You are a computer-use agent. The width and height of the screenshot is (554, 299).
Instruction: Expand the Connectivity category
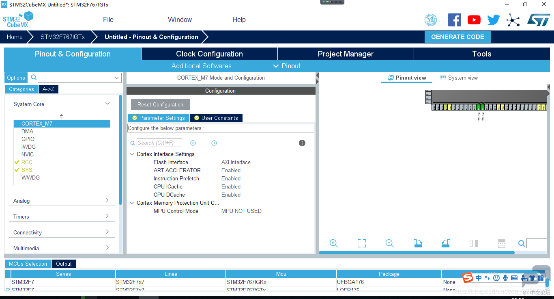tap(107, 232)
